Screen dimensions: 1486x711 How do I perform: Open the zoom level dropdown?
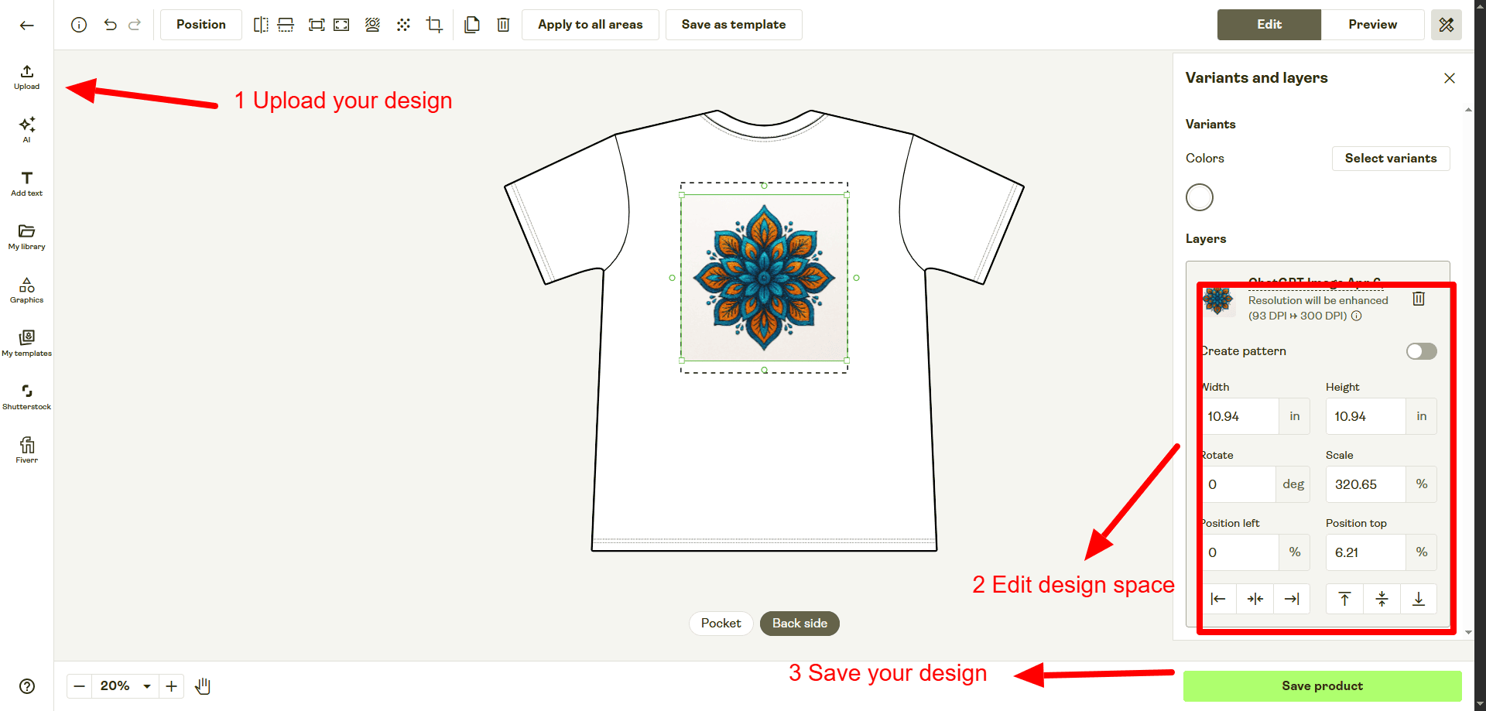click(x=146, y=686)
